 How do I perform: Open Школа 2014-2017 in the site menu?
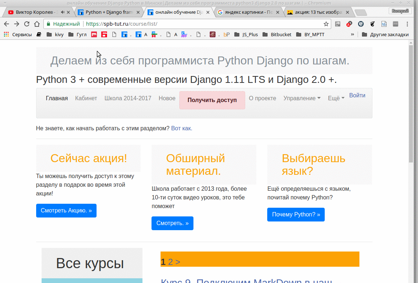point(128,98)
